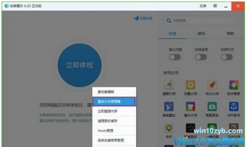Viewport: 246px width, 147px height.
Task: Launch 优化大师 rocket icon
Action: click(212, 85)
